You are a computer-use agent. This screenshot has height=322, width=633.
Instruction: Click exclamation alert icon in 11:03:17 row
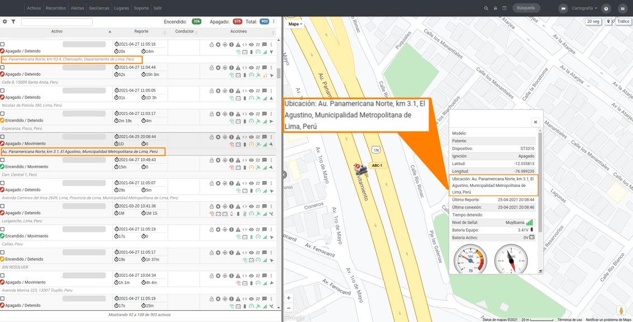point(231,114)
